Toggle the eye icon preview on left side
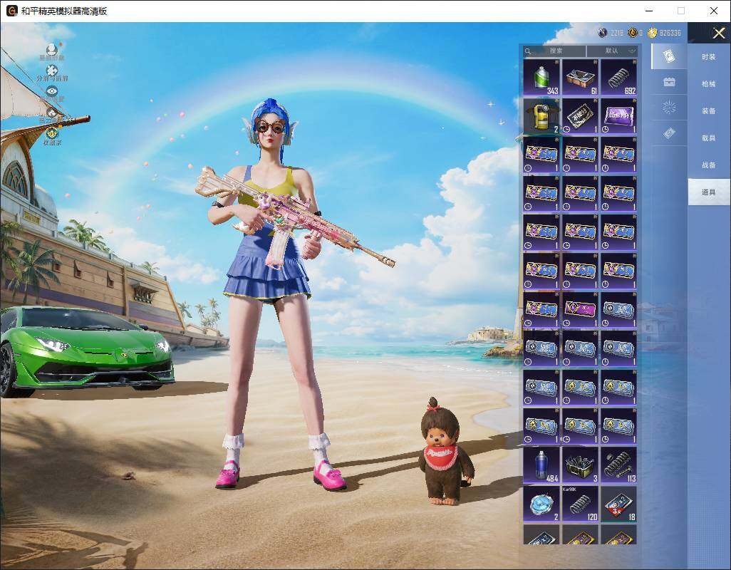The width and height of the screenshot is (731, 570). [x=52, y=91]
